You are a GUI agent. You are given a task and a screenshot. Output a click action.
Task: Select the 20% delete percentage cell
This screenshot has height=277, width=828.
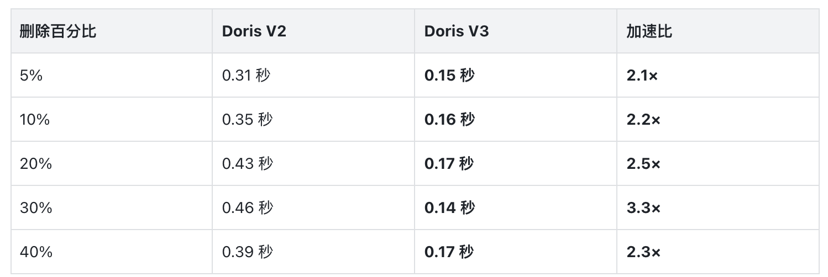pos(112,163)
